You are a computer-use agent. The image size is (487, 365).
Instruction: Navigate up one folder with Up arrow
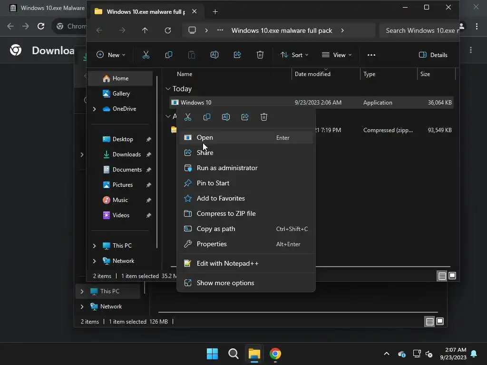(145, 30)
